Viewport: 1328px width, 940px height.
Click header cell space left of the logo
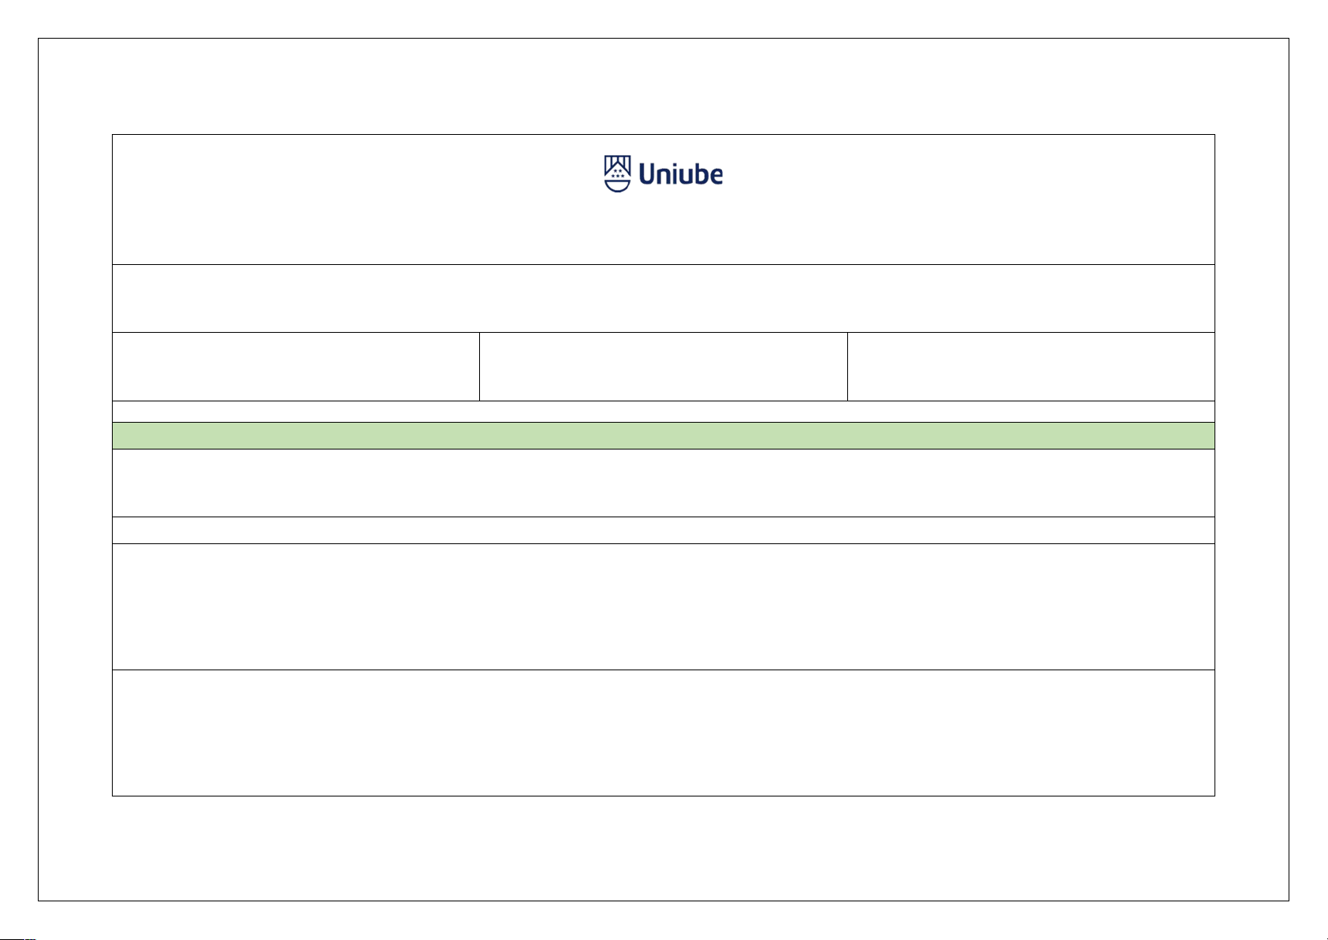click(x=355, y=199)
